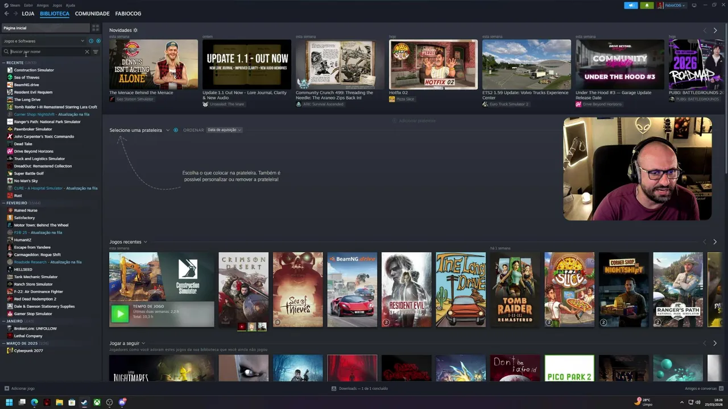This screenshot has width=728, height=409.
Task: Open the Data de aquisição sort dropdown
Action: click(224, 130)
